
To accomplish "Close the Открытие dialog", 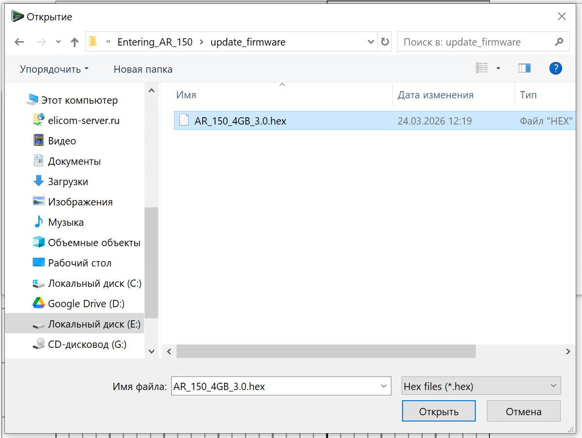I will coord(562,16).
